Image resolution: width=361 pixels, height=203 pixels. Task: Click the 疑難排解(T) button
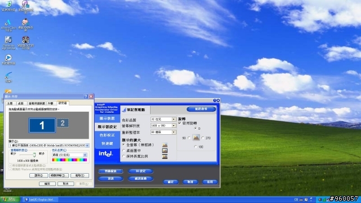[59, 175]
